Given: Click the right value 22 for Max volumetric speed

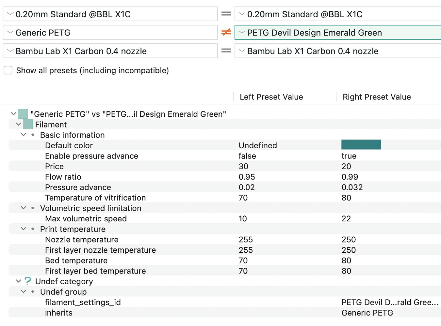Looking at the screenshot, I should tap(346, 218).
